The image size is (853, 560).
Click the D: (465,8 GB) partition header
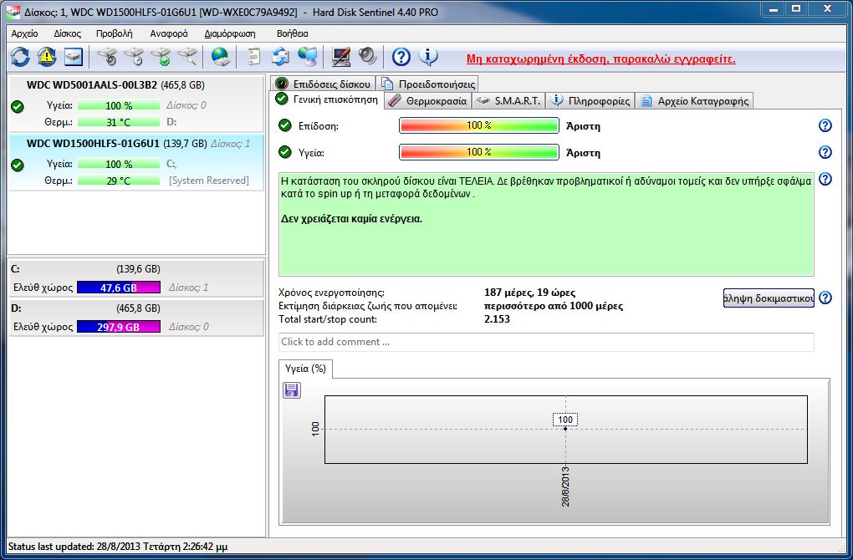click(136, 308)
